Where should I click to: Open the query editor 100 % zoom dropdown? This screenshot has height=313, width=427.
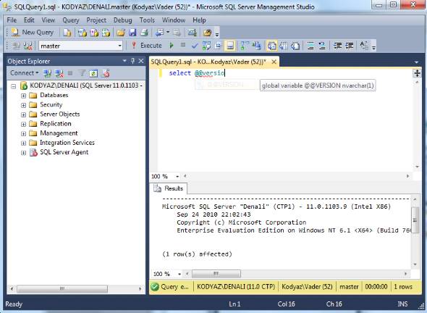177,176
